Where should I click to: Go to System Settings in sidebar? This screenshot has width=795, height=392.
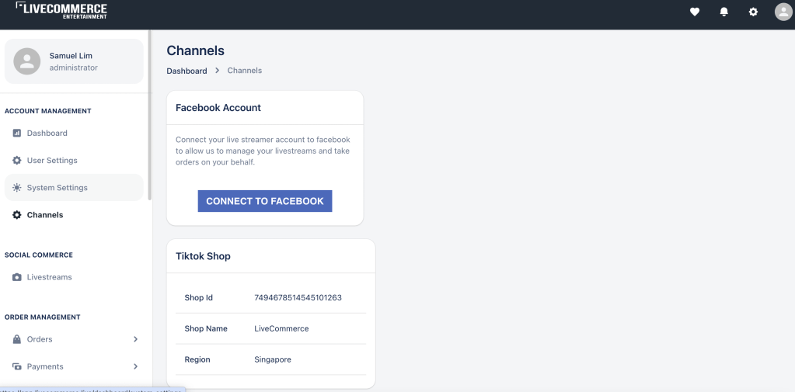coord(57,188)
